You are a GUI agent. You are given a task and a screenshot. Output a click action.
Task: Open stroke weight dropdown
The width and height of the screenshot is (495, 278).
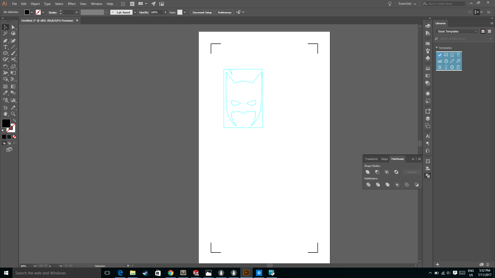[x=77, y=12]
